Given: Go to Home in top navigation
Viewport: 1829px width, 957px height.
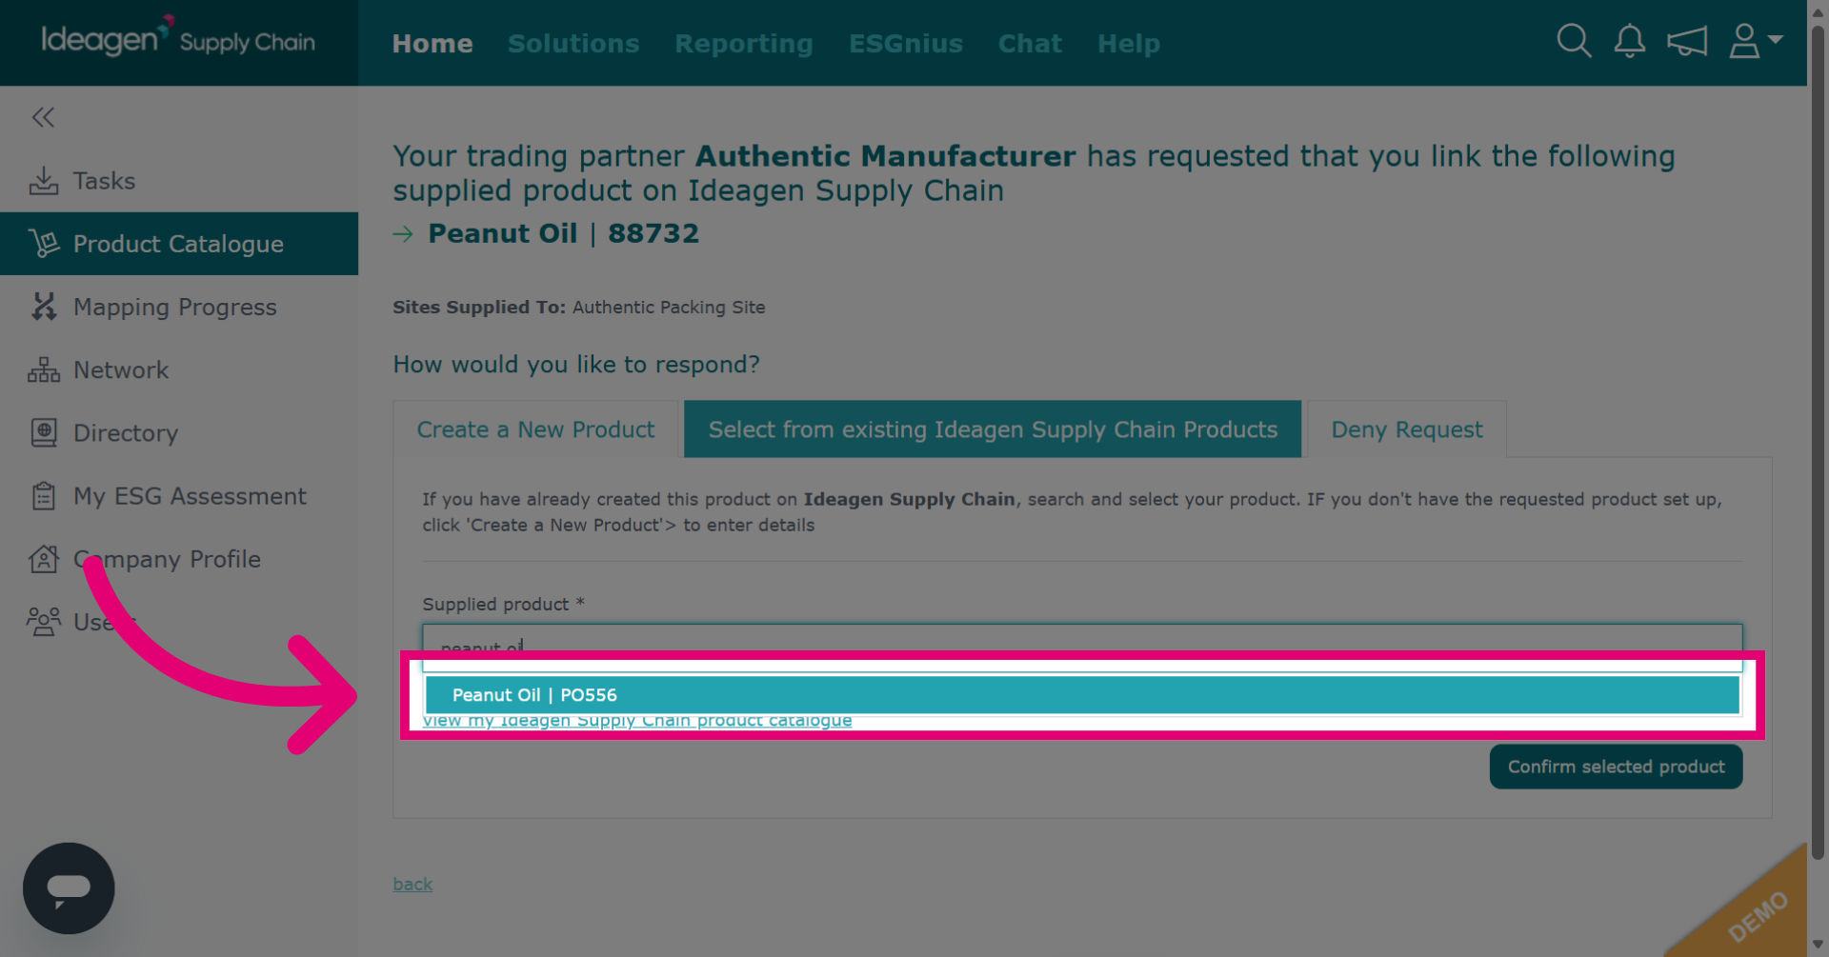Looking at the screenshot, I should tap(432, 44).
